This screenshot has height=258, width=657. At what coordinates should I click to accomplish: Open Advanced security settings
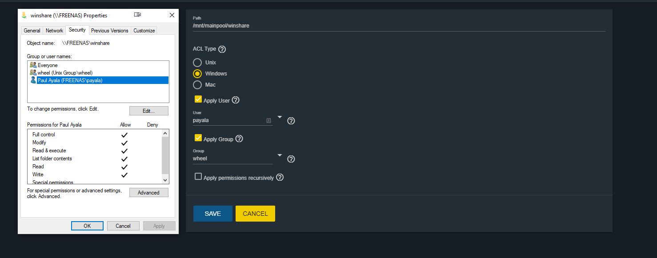148,193
